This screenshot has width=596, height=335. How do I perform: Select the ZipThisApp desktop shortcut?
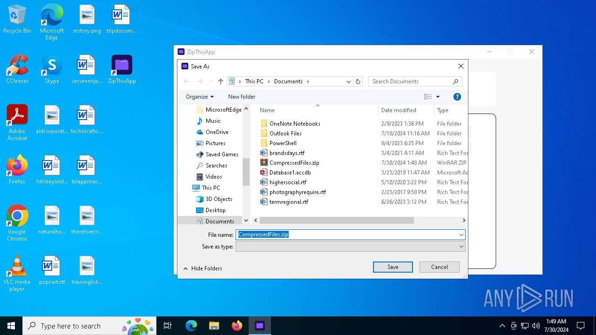click(122, 70)
